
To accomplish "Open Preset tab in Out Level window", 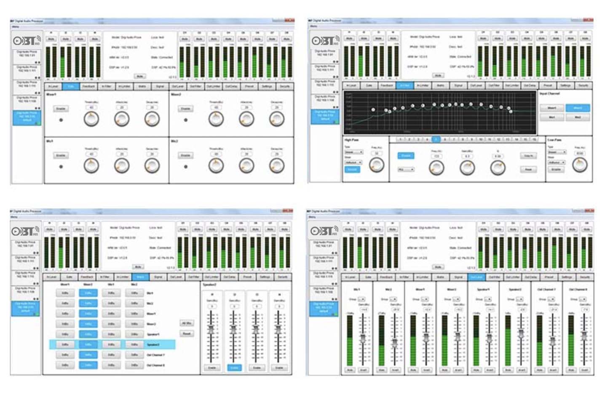I will click(549, 277).
